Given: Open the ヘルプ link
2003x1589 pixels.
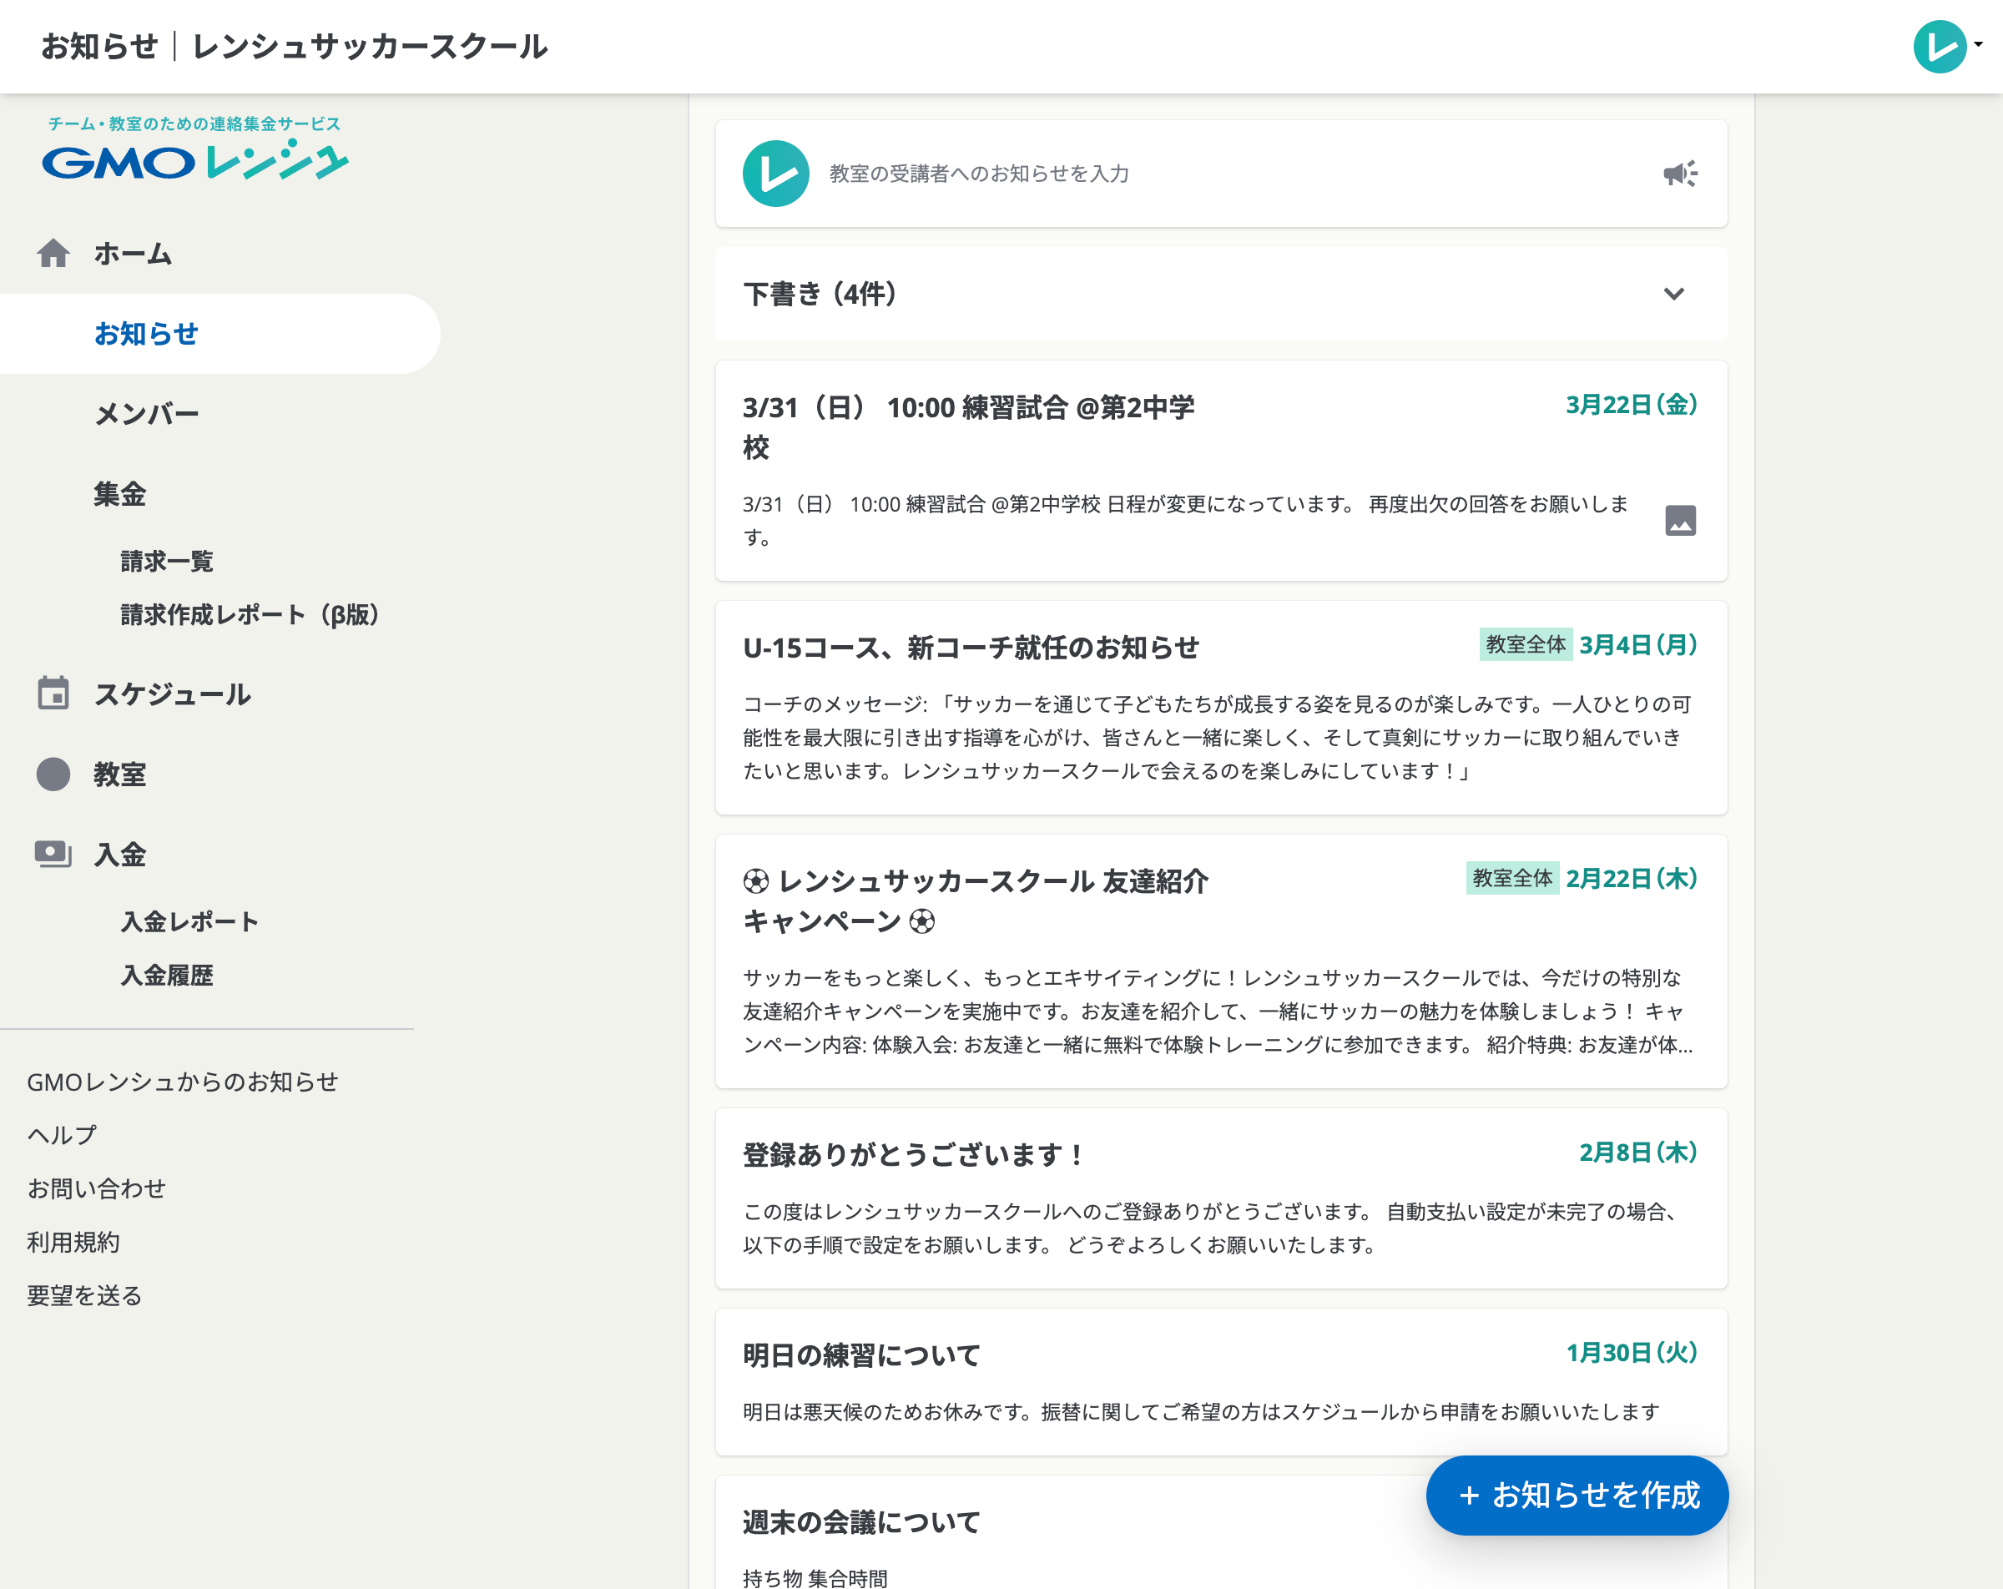Looking at the screenshot, I should [x=61, y=1133].
